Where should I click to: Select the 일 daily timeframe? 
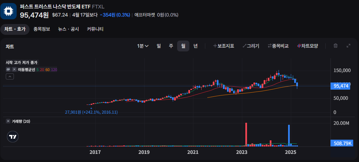tap(159, 46)
